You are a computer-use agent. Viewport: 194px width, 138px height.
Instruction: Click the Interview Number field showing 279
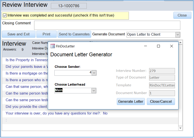point(162,71)
